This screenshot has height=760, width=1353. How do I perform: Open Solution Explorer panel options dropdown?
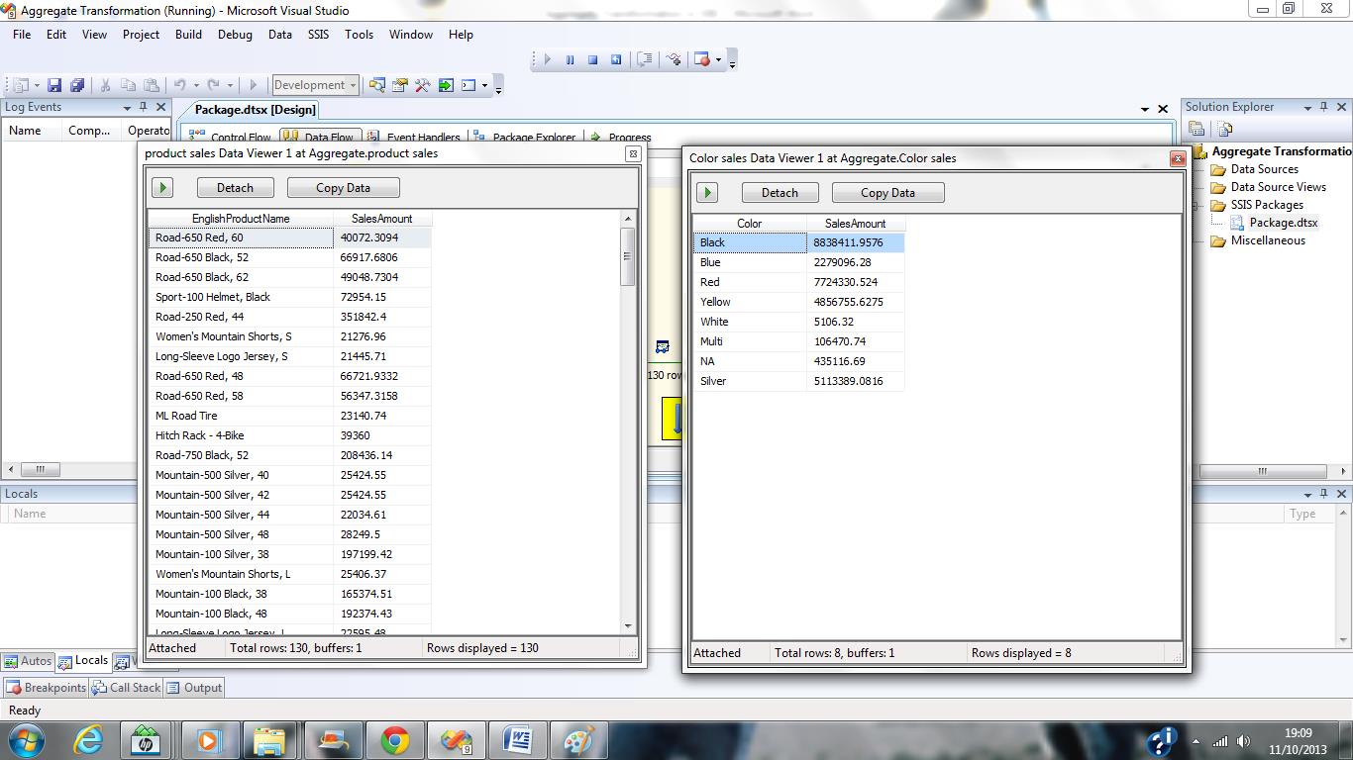point(1307,107)
